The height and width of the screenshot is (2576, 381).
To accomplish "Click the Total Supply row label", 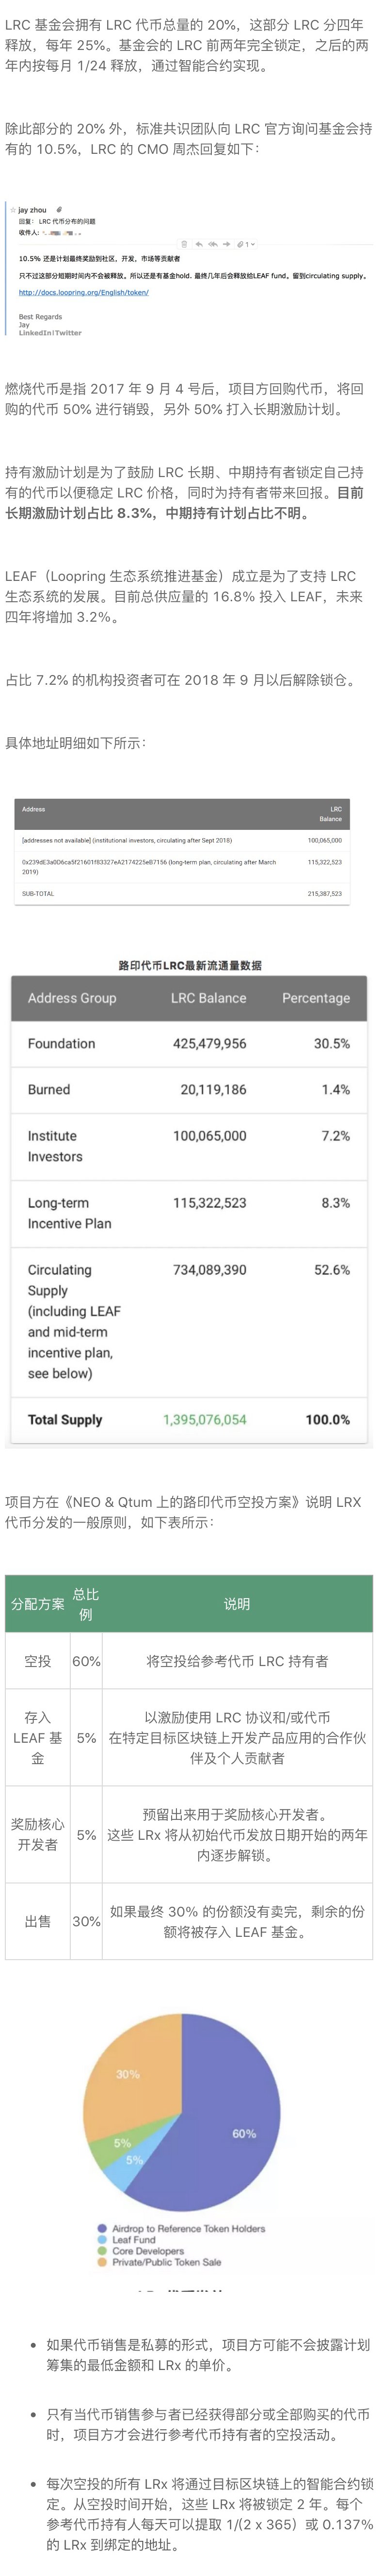I will click(x=64, y=1419).
